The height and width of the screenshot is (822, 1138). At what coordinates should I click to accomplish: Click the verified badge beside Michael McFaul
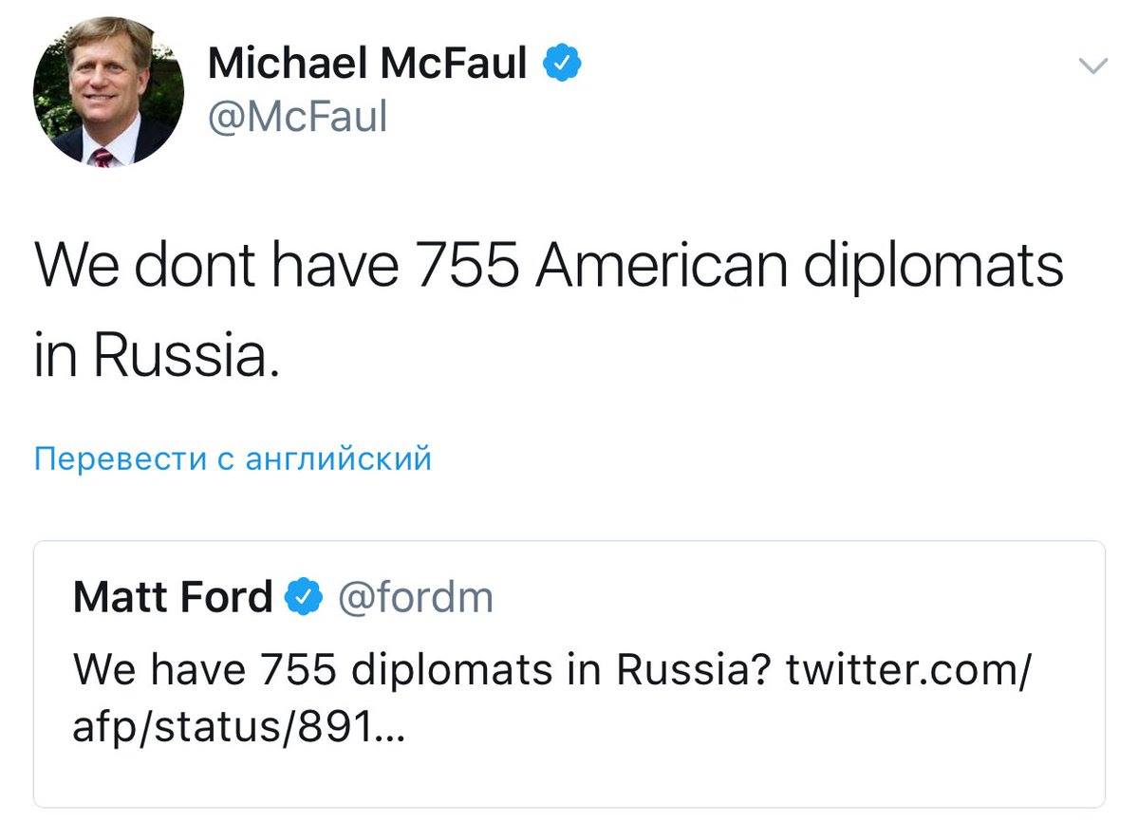tap(562, 65)
